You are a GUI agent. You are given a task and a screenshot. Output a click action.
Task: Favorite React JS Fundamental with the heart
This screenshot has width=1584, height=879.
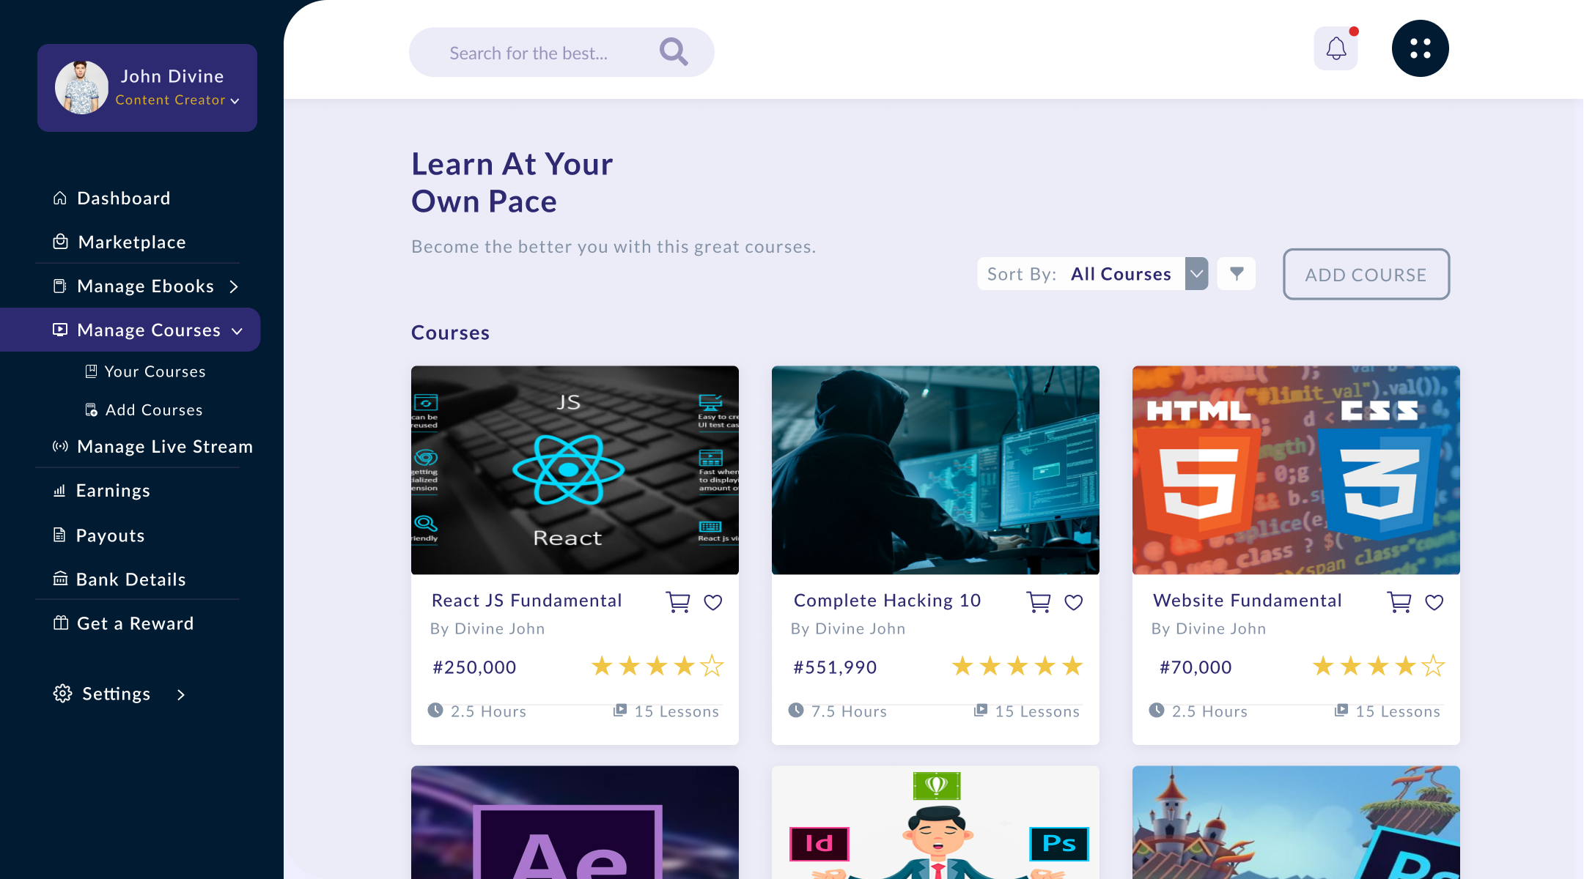click(x=713, y=602)
